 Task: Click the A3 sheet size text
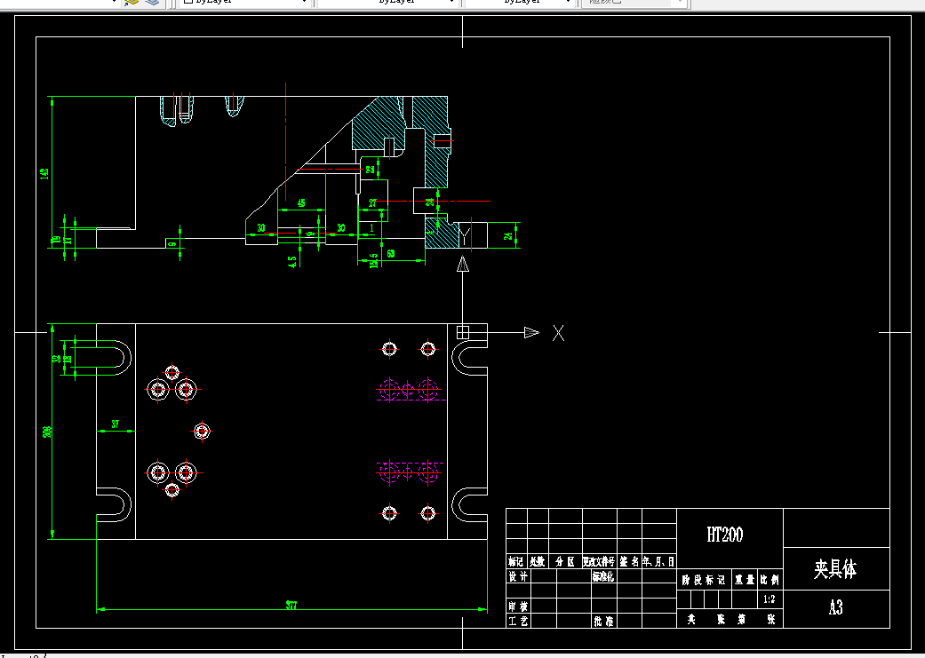pyautogui.click(x=836, y=607)
